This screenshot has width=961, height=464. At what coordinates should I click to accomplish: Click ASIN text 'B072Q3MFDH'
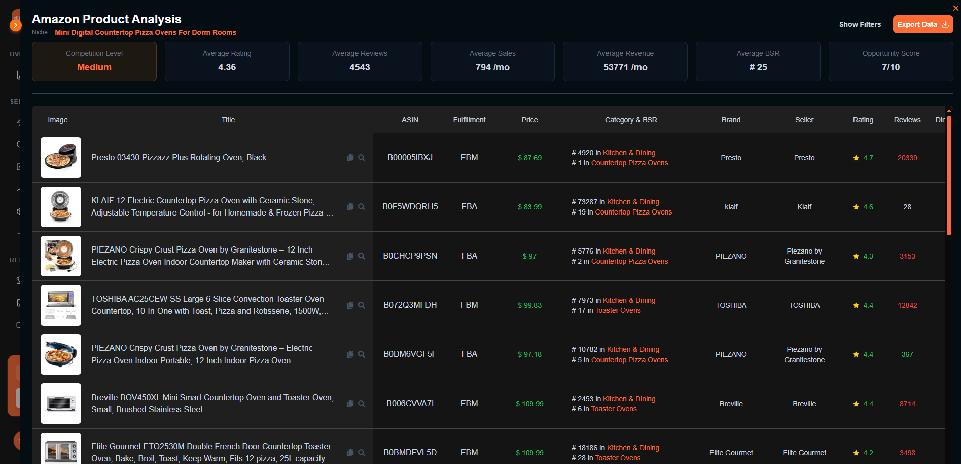click(410, 305)
